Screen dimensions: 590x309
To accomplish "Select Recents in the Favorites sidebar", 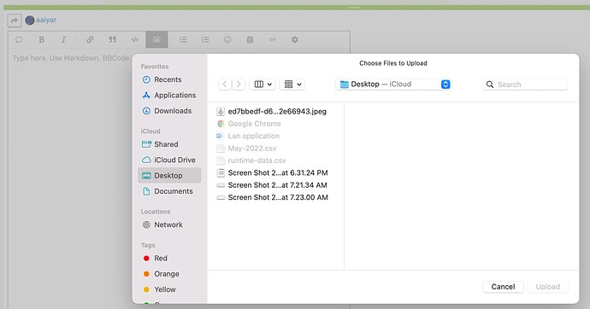I will pyautogui.click(x=169, y=79).
